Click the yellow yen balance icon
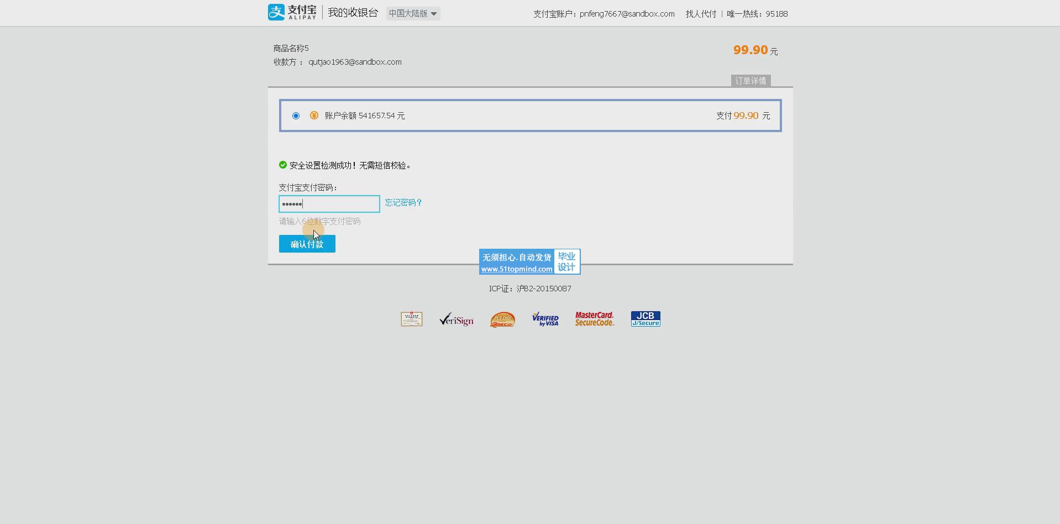The width and height of the screenshot is (1060, 524). (314, 115)
